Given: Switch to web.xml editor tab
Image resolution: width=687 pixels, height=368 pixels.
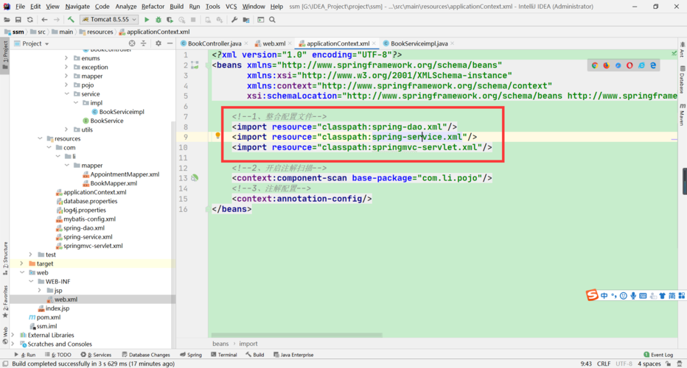Looking at the screenshot, I should coord(273,43).
